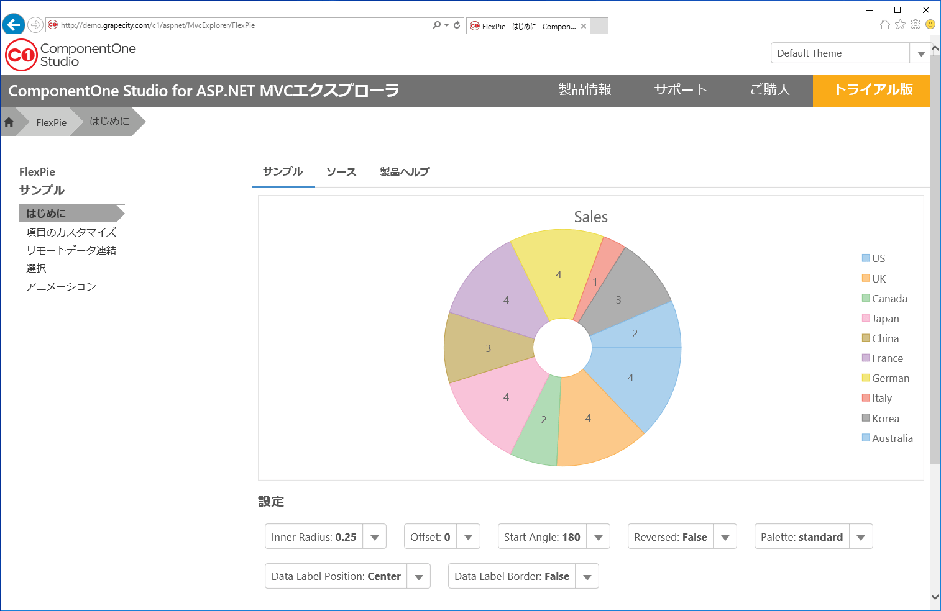Open the Default Theme dropdown

[920, 53]
